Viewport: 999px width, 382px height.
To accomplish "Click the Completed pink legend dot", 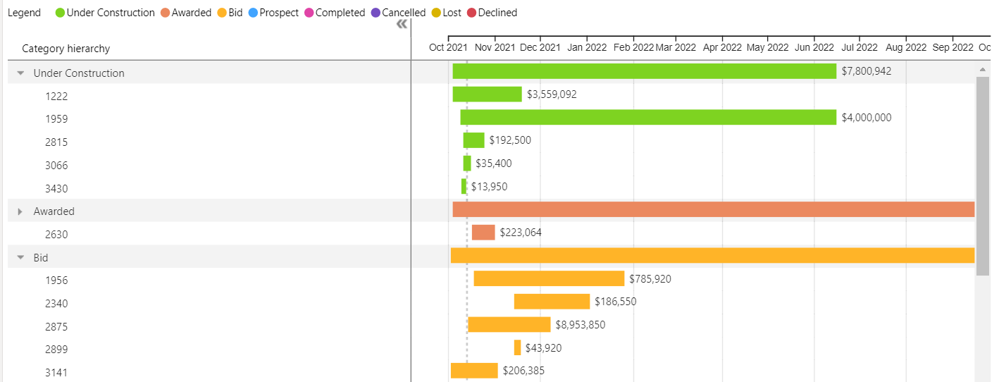I will 309,13.
